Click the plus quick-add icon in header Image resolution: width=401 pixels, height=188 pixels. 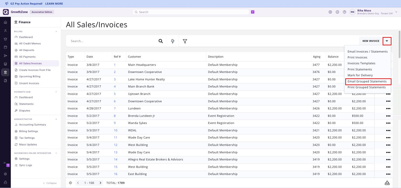point(330,12)
